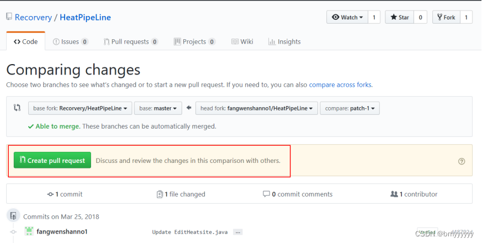
Task: View the 1 file changed summary
Action: click(x=181, y=194)
